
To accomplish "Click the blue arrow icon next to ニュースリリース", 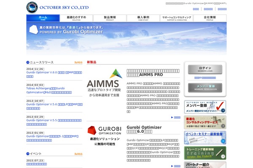I will 28,63.
